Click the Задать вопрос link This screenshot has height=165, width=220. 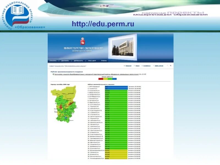[159, 66]
